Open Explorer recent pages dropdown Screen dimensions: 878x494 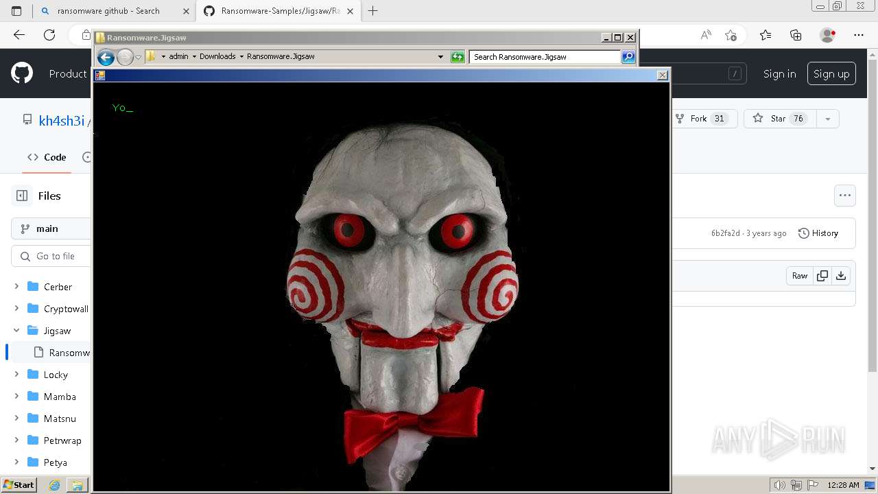click(138, 57)
